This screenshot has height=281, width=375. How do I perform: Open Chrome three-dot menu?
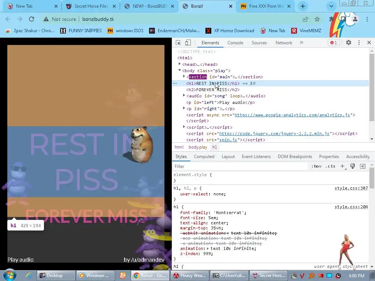(x=367, y=19)
